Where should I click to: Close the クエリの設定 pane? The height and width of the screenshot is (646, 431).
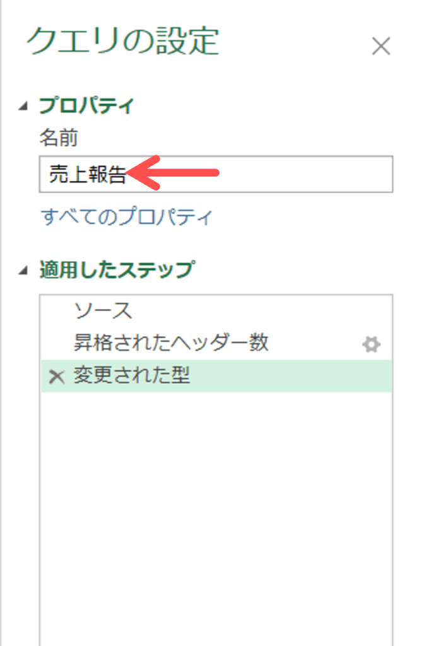click(381, 46)
